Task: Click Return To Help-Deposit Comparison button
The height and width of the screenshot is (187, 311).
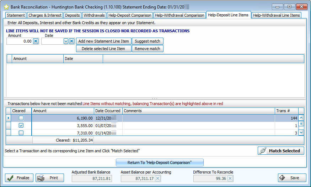Action: tap(160, 163)
